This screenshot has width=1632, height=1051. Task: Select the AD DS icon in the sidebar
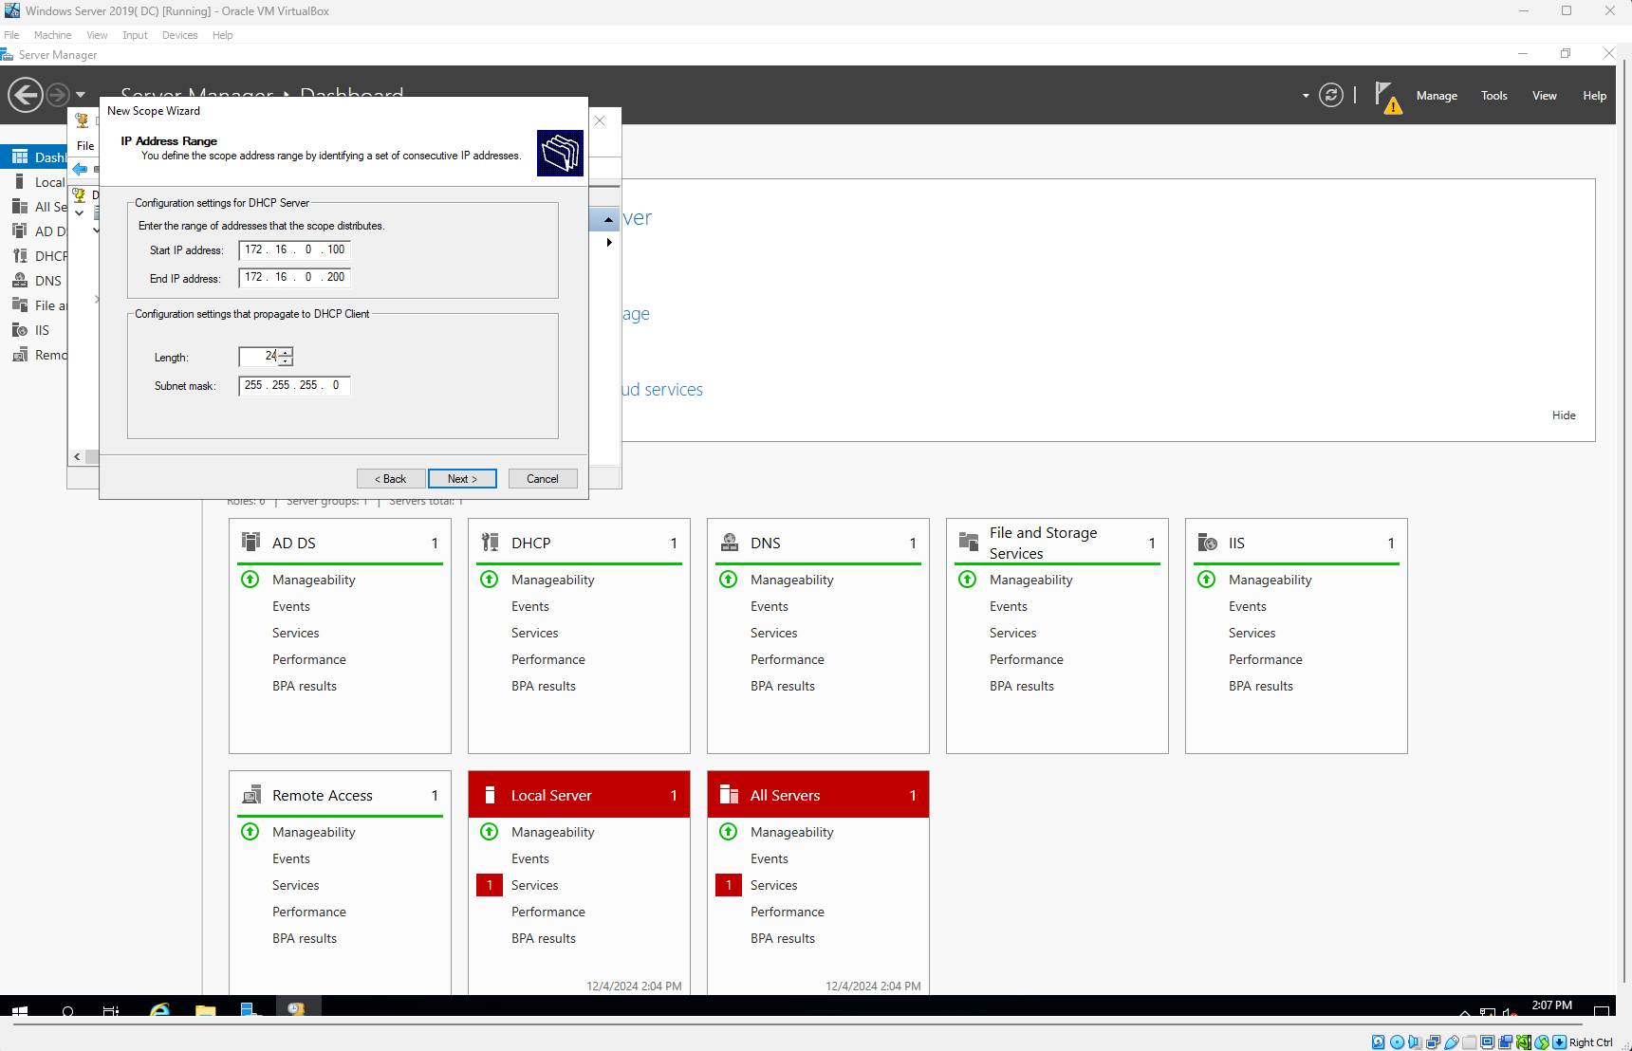20,231
